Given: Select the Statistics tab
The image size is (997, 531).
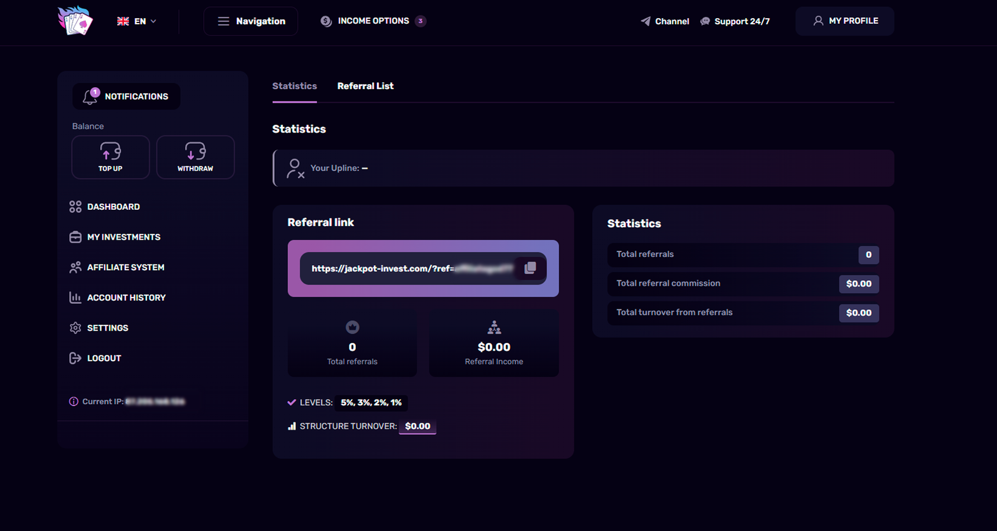Looking at the screenshot, I should click(x=294, y=86).
